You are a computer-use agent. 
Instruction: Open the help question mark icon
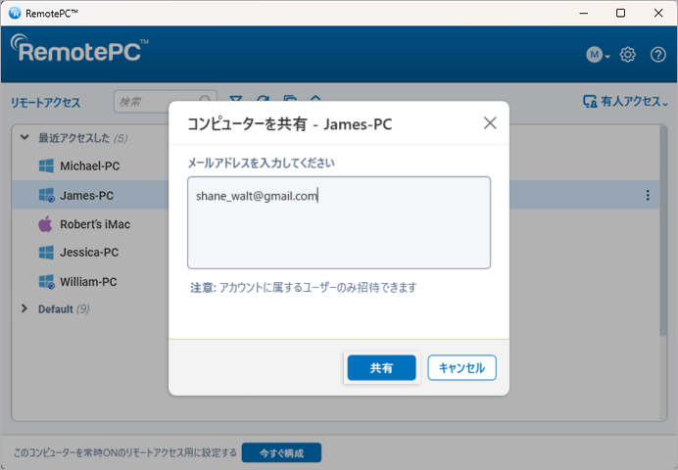tap(658, 55)
